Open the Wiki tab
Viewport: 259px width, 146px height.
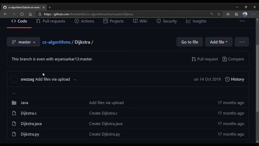tap(140, 21)
